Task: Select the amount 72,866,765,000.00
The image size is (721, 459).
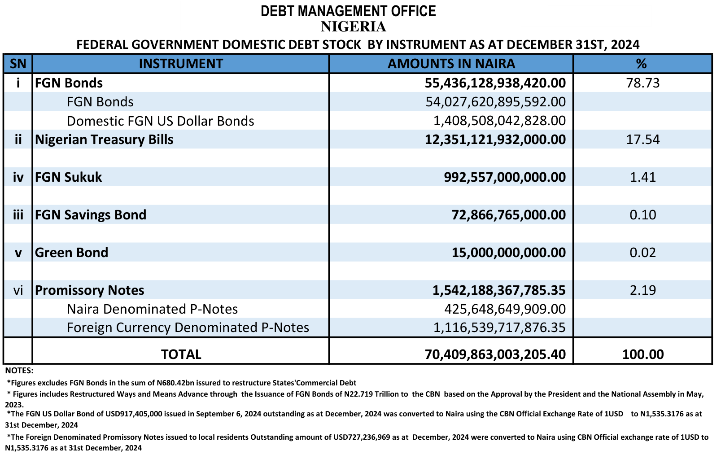Action: (509, 215)
